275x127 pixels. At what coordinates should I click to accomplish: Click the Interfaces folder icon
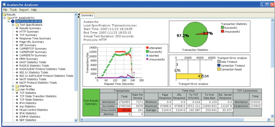click(x=17, y=86)
